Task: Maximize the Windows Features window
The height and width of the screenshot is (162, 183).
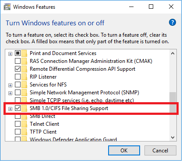Action: click(x=151, y=7)
